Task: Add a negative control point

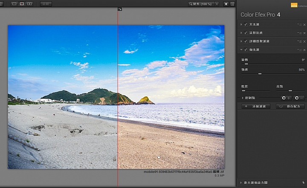Action: 299,98
